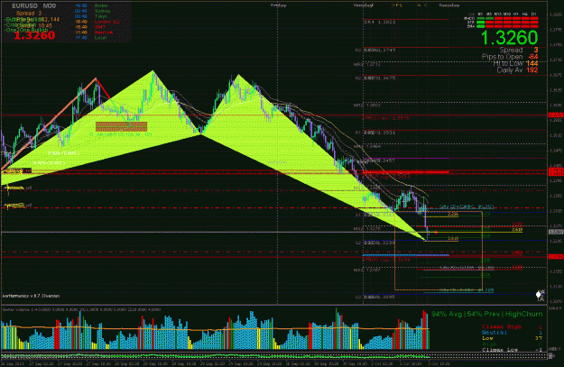Click the 94% Avg 54% Prev HighChurn text
This screenshot has height=367, width=564.
pyautogui.click(x=487, y=314)
